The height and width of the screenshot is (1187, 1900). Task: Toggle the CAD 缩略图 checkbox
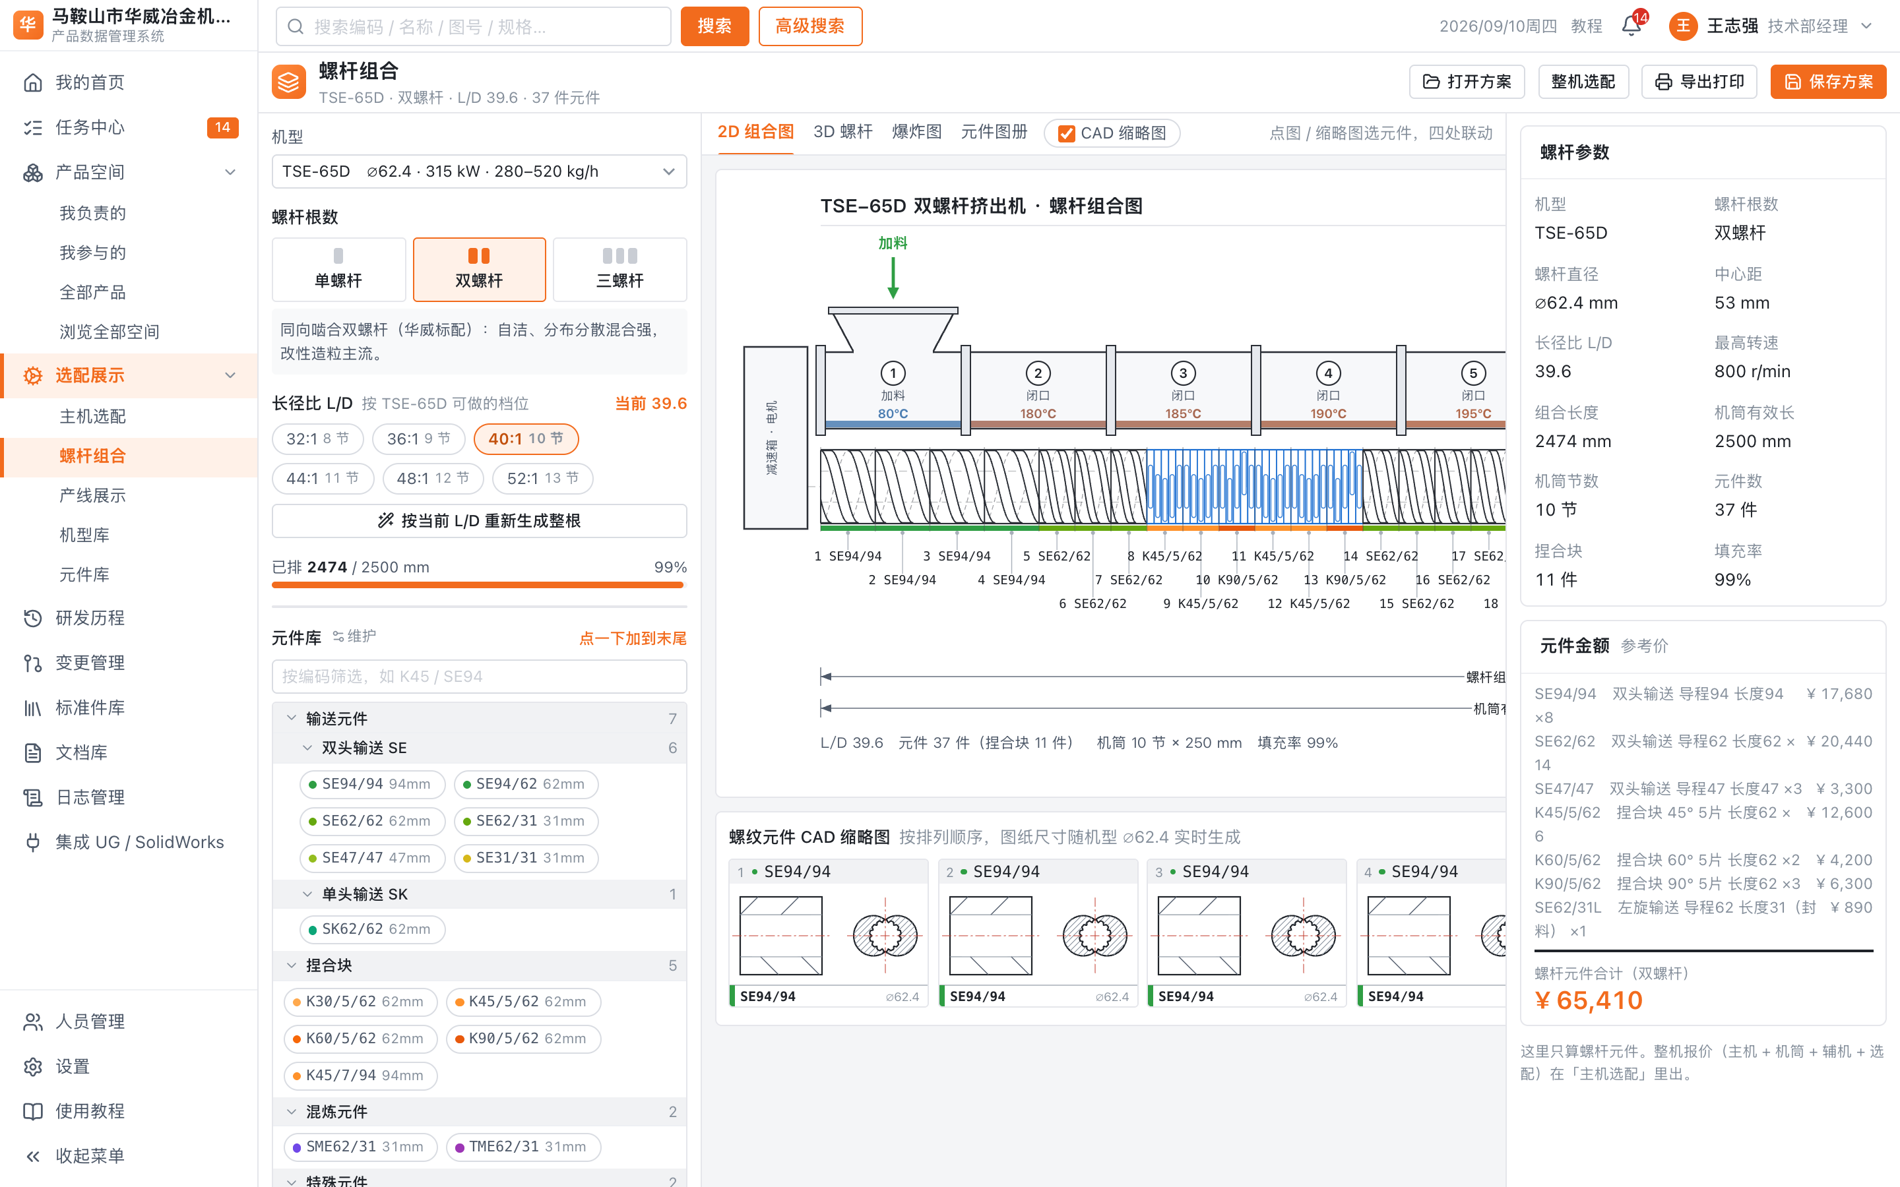point(1065,133)
